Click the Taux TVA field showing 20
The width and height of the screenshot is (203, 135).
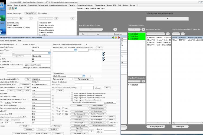(x=41, y=59)
